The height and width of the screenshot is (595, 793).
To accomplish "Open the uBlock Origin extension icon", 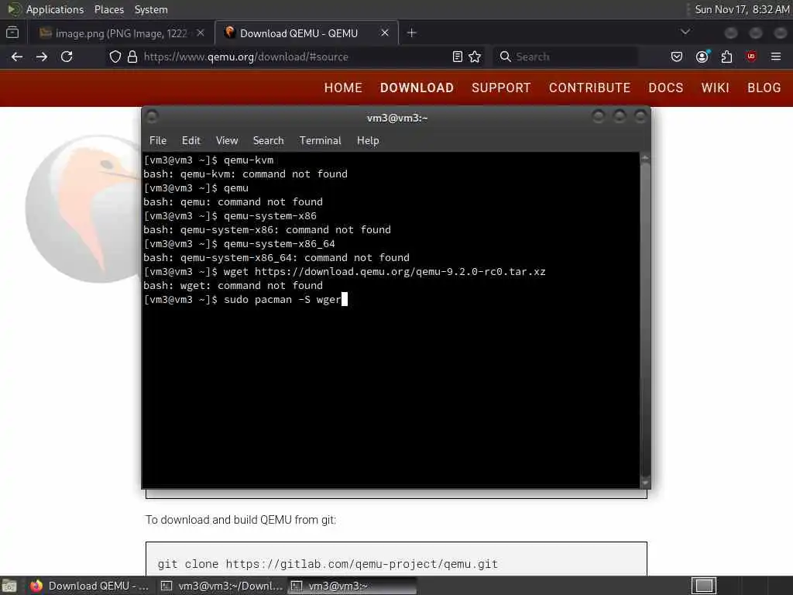I will tap(751, 57).
